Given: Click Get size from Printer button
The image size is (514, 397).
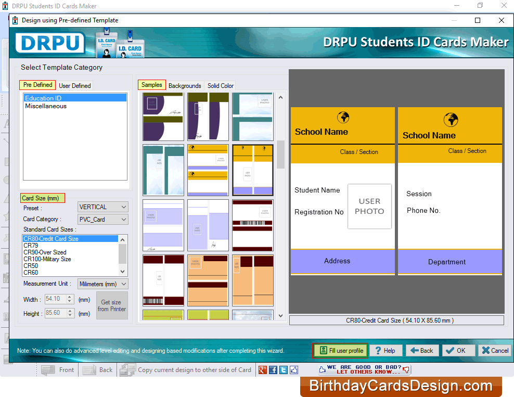Looking at the screenshot, I should click(112, 305).
